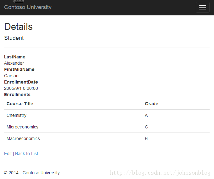Image resolution: width=214 pixels, height=179 pixels.
Task: Open the hamburger navigation menu
Action: click(x=203, y=7)
